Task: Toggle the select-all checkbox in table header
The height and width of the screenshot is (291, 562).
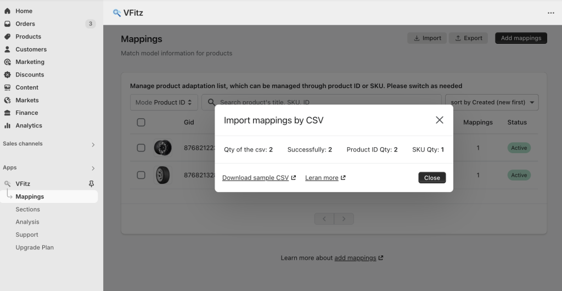Action: 141,123
